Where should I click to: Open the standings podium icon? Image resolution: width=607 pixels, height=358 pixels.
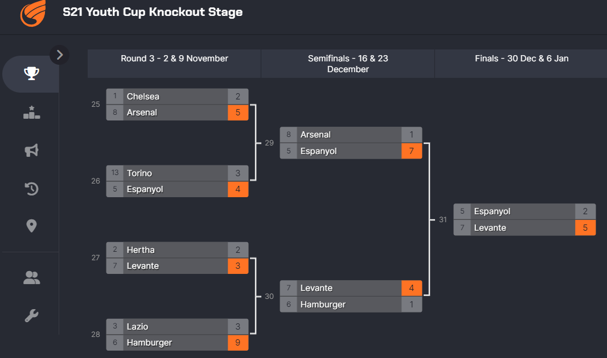point(31,113)
